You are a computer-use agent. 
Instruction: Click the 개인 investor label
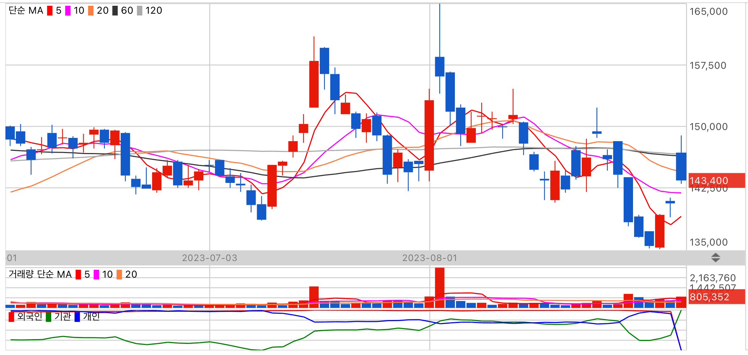coord(91,316)
